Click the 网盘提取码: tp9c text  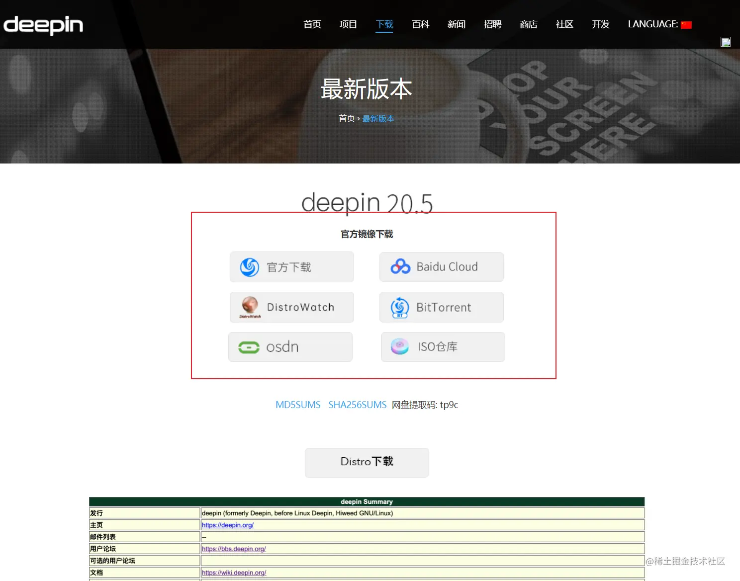coord(425,405)
